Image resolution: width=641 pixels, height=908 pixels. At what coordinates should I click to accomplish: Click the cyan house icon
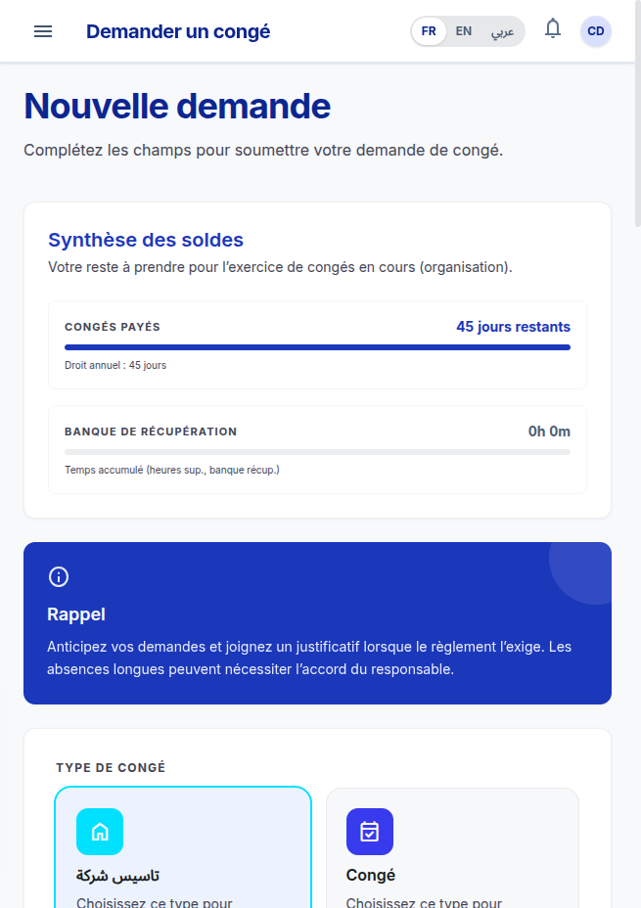(100, 832)
